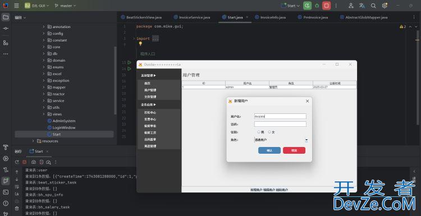The width and height of the screenshot is (421, 216).
Task: Open the Services tool window icon
Action: [x=6, y=158]
